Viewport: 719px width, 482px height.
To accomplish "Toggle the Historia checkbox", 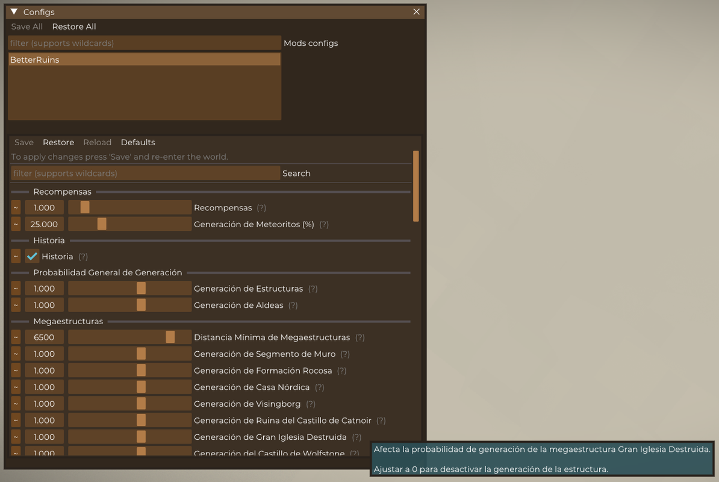I will [32, 256].
